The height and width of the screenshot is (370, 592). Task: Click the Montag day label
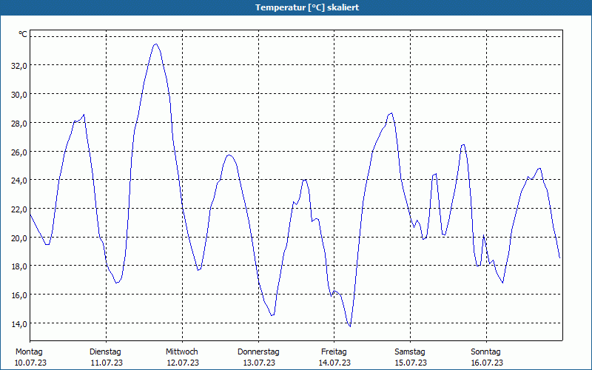pos(29,351)
